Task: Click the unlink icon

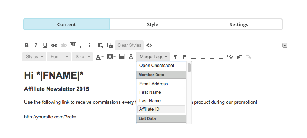Action: point(64,45)
